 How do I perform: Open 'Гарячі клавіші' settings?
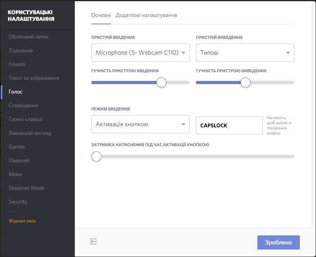[26, 119]
